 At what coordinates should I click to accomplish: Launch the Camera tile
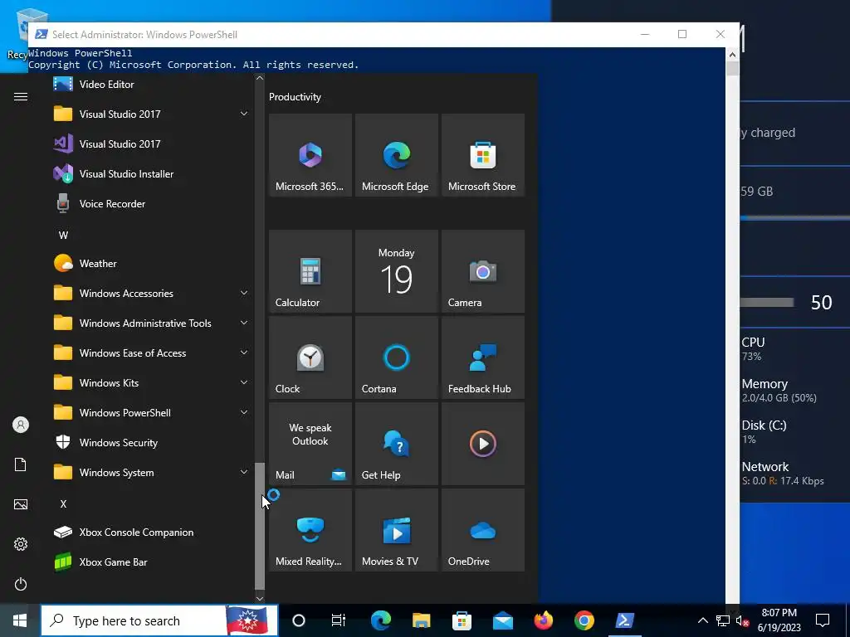[483, 271]
